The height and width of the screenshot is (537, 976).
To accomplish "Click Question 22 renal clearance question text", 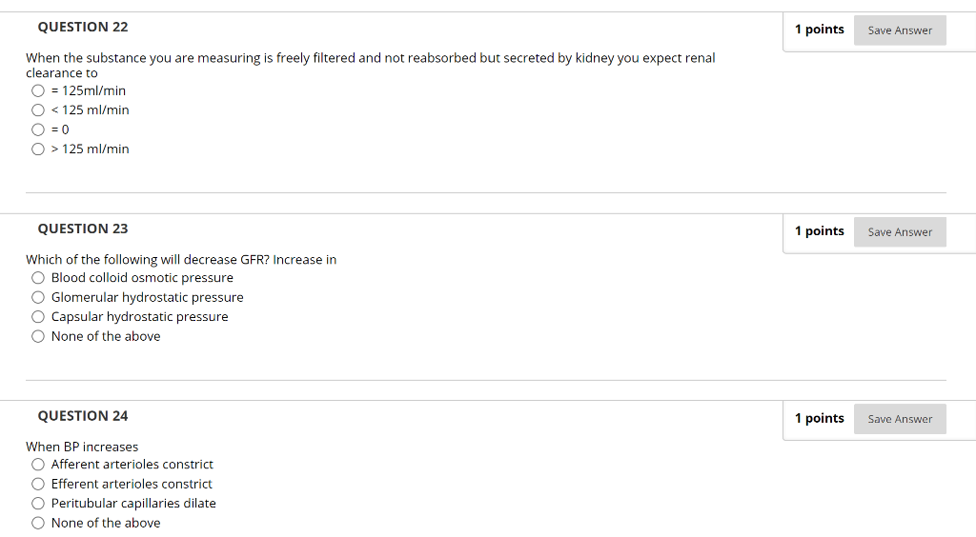I will 371,66.
